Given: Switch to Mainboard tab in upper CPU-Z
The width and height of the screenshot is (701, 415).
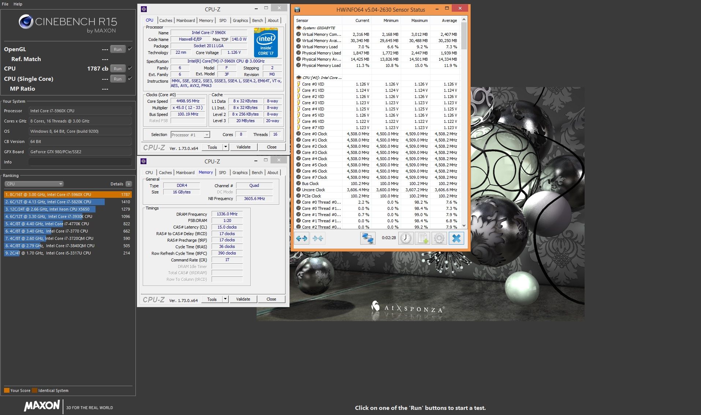Looking at the screenshot, I should coord(186,20).
